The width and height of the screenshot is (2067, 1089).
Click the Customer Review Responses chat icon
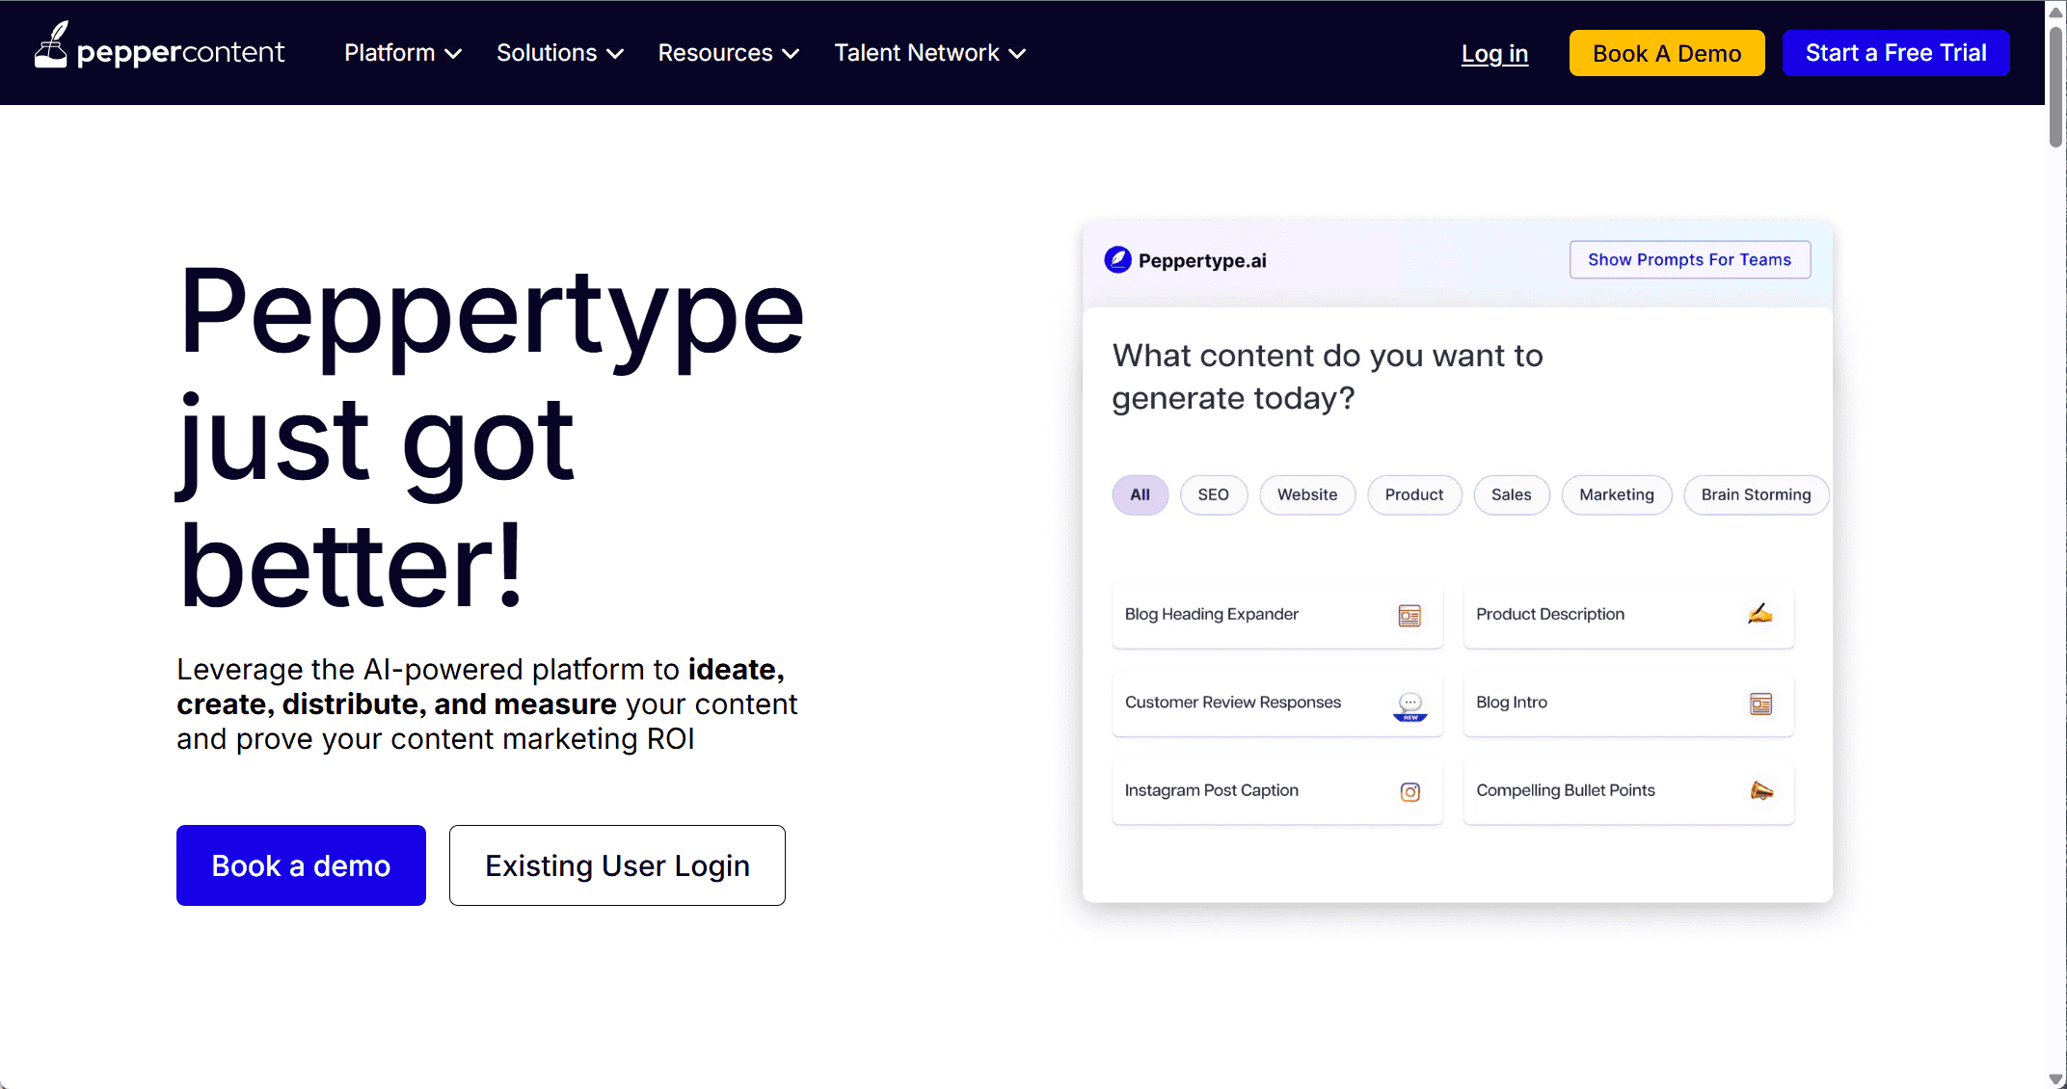pos(1409,703)
